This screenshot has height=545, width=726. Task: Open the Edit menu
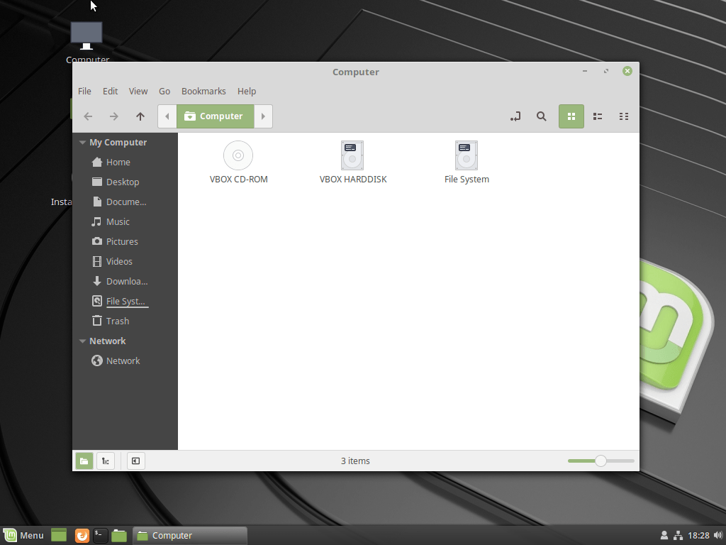pyautogui.click(x=110, y=92)
